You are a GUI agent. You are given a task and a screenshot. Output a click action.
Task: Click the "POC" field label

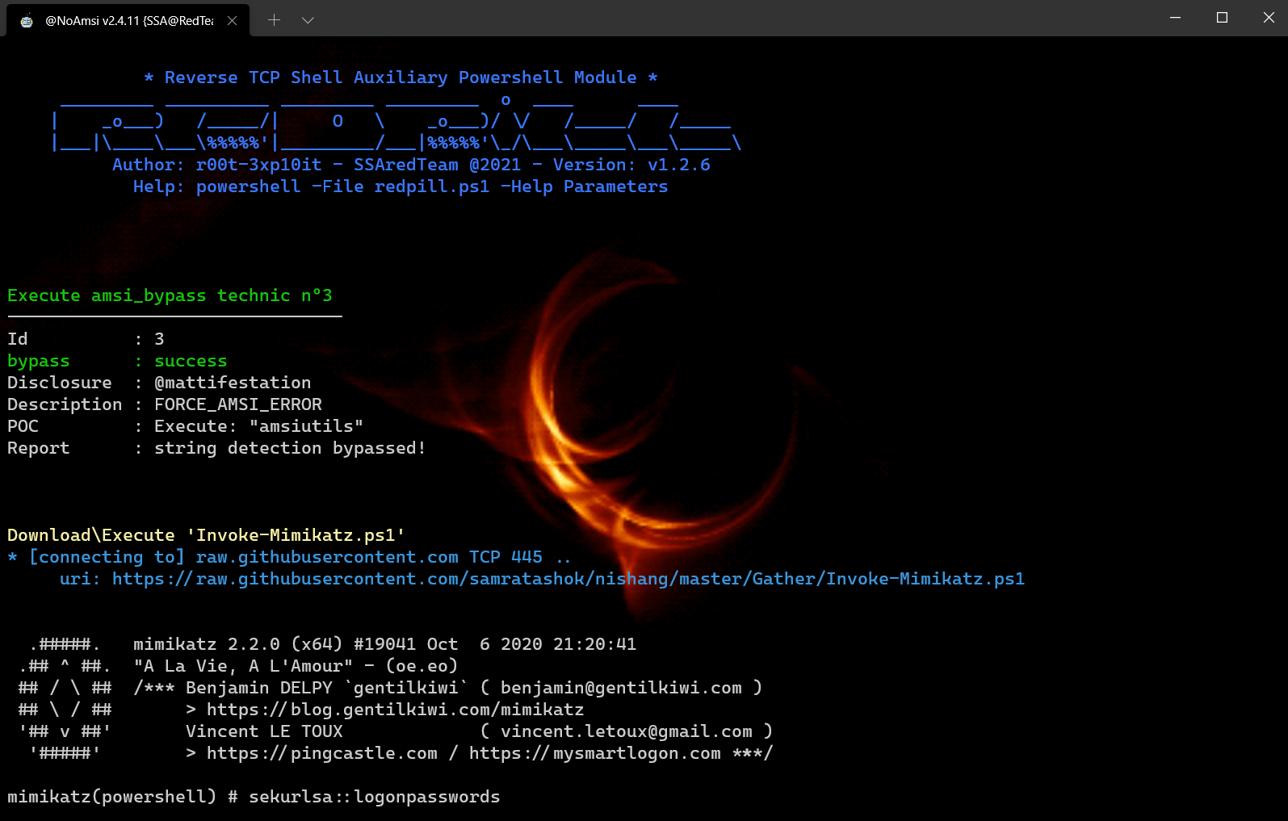tap(23, 426)
